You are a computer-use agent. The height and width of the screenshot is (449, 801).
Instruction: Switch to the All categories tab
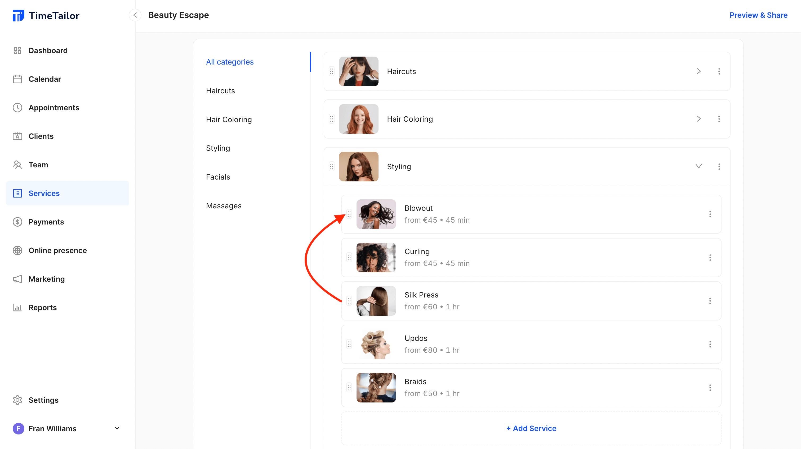[x=230, y=62]
